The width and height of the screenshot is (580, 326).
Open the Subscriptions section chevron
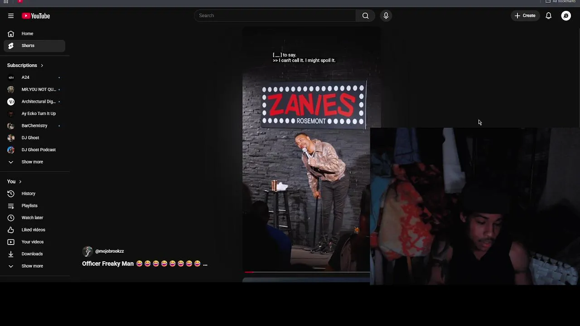[x=42, y=66]
